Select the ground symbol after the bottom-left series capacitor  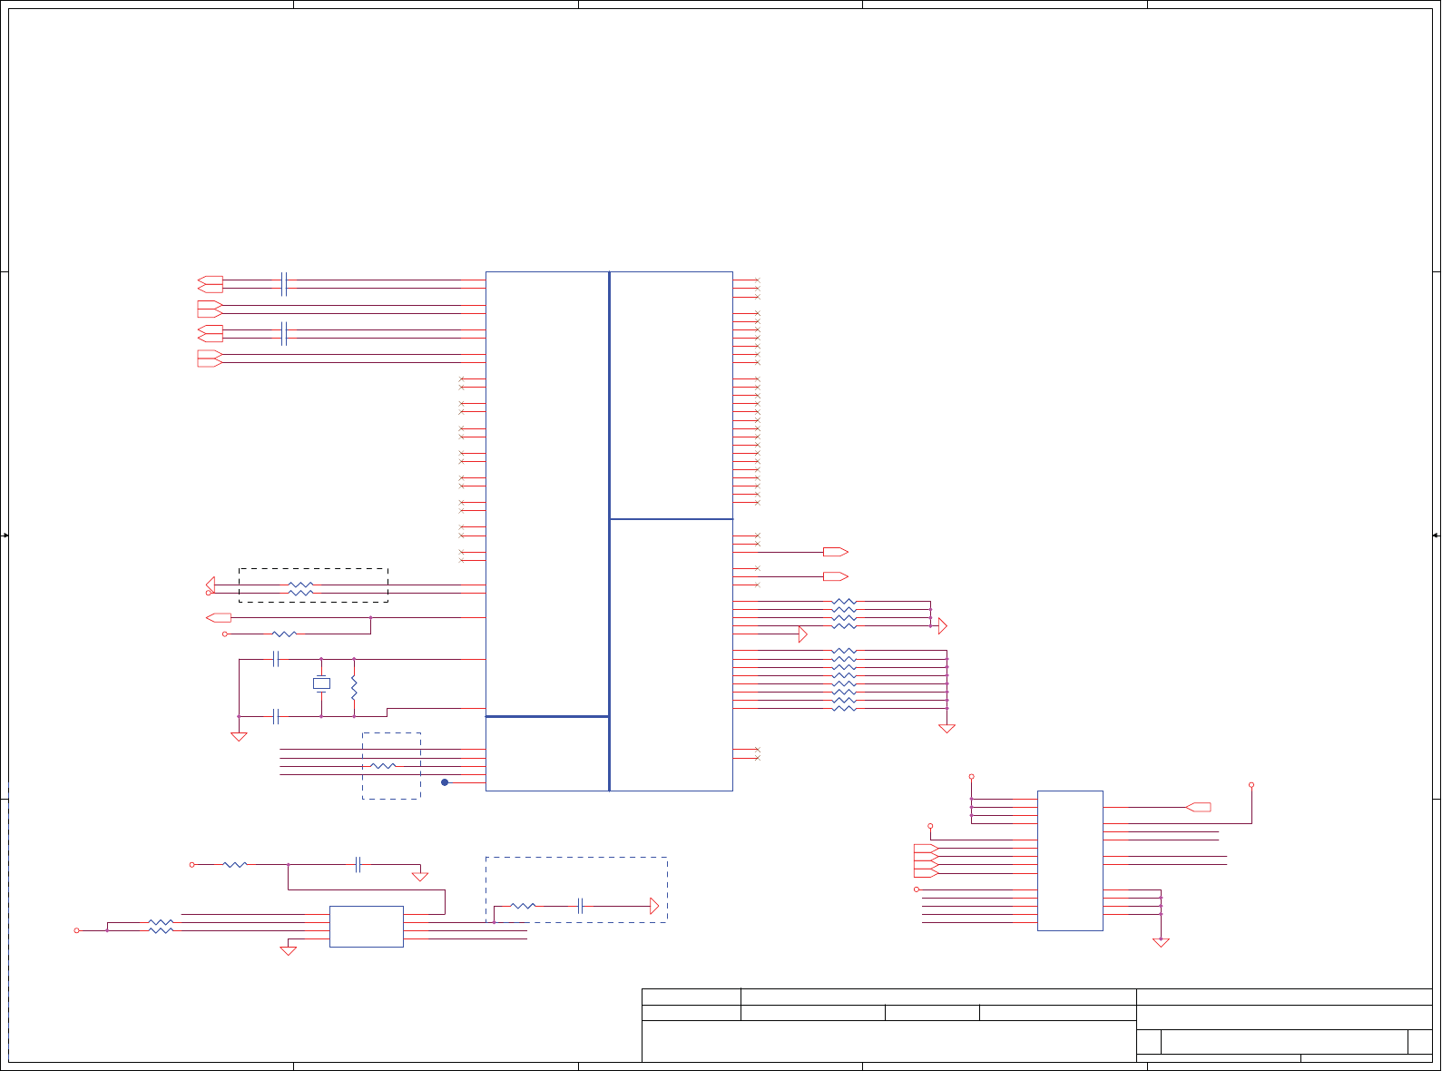pos(420,877)
